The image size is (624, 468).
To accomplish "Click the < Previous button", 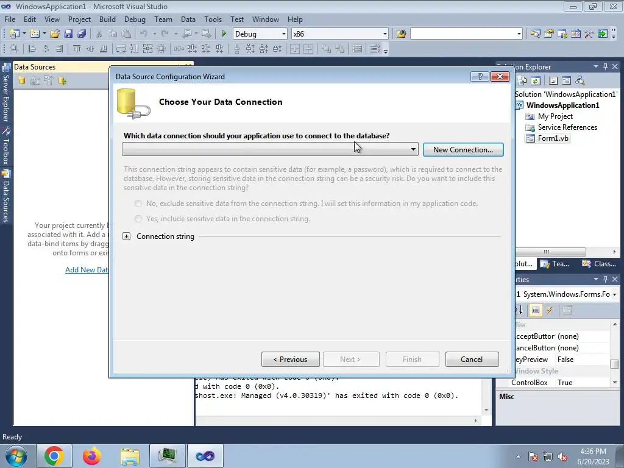I will coord(291,360).
